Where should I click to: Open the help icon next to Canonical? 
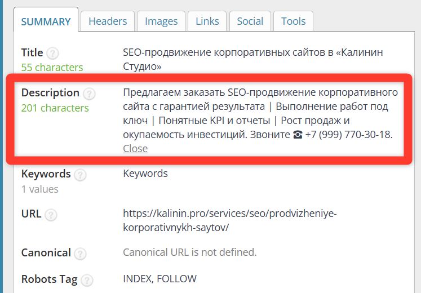pos(80,254)
